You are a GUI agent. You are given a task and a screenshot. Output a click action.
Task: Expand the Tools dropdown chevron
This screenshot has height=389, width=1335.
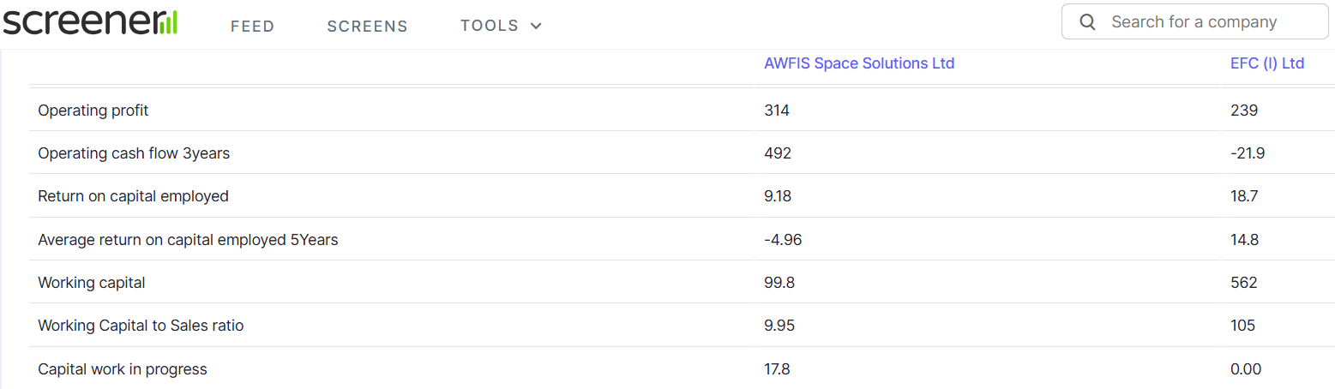coord(537,27)
